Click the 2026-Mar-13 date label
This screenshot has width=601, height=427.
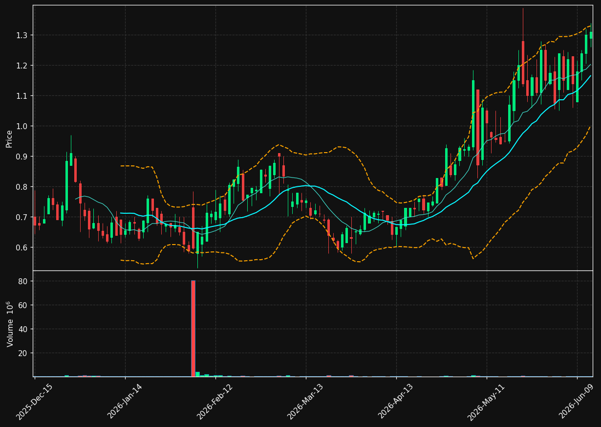[306, 402]
